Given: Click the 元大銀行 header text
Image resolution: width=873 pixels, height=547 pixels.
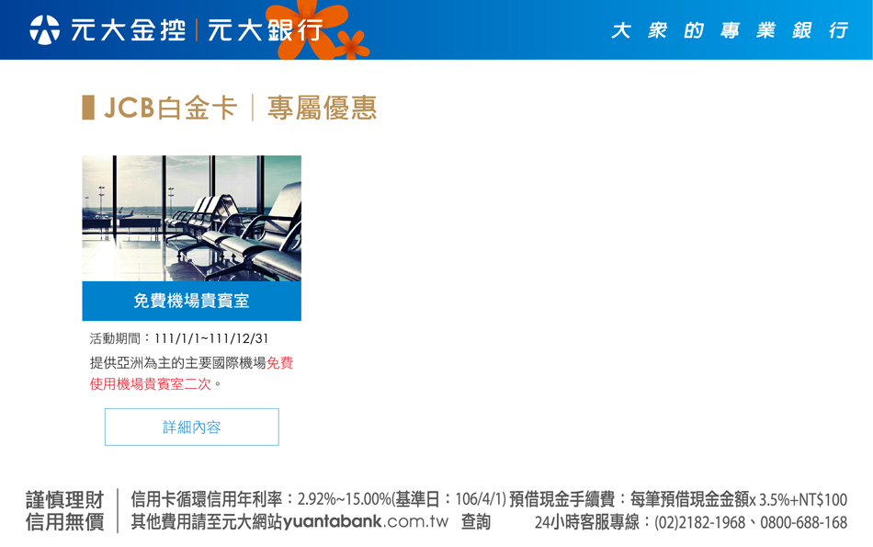Looking at the screenshot, I should (265, 30).
